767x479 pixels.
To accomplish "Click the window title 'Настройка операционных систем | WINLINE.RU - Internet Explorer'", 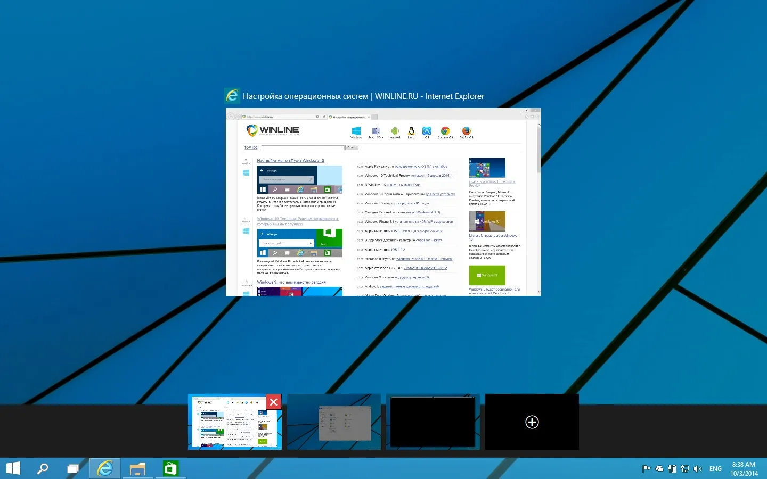I will (x=363, y=96).
